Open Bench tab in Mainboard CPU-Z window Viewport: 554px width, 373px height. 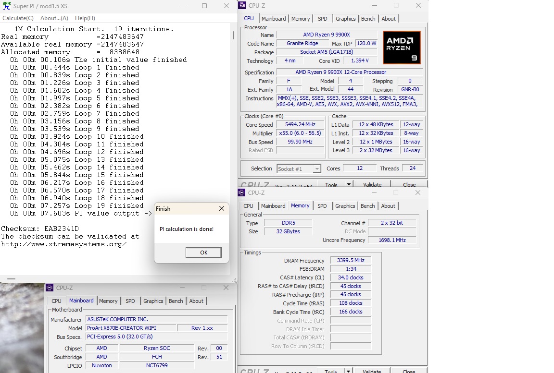tap(176, 301)
